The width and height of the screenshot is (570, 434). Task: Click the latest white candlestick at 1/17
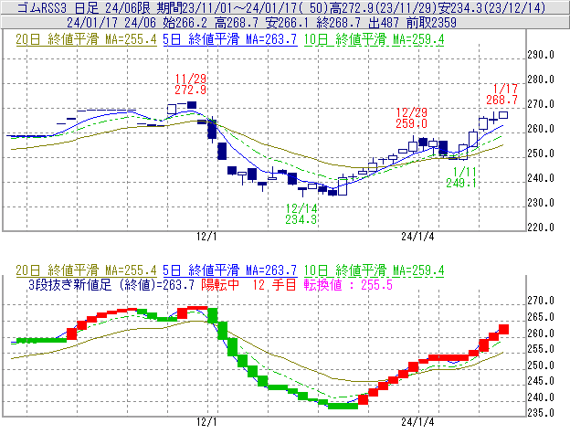pyautogui.click(x=503, y=115)
